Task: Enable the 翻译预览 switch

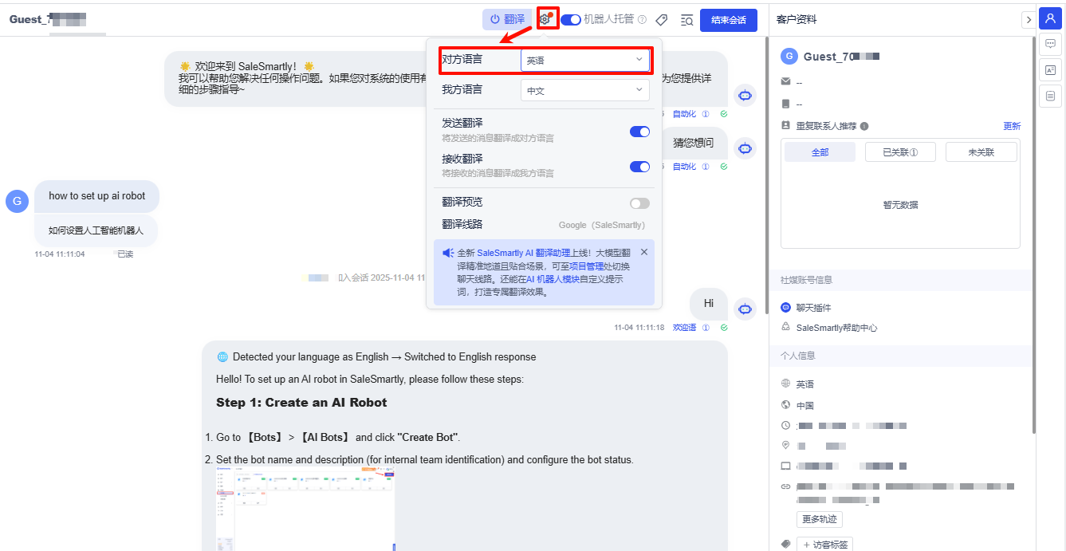Action: pyautogui.click(x=639, y=203)
